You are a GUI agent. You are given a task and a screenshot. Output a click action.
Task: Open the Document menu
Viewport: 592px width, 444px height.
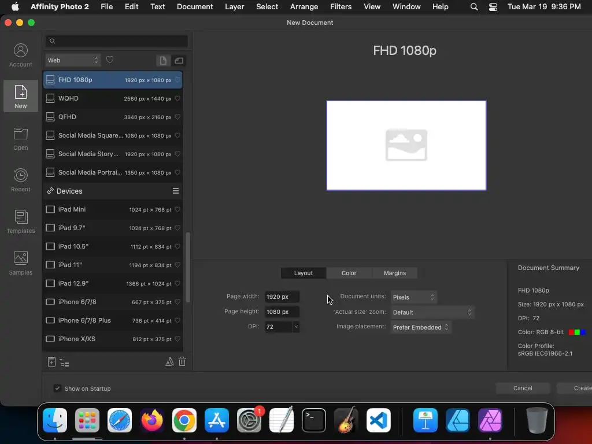point(195,7)
